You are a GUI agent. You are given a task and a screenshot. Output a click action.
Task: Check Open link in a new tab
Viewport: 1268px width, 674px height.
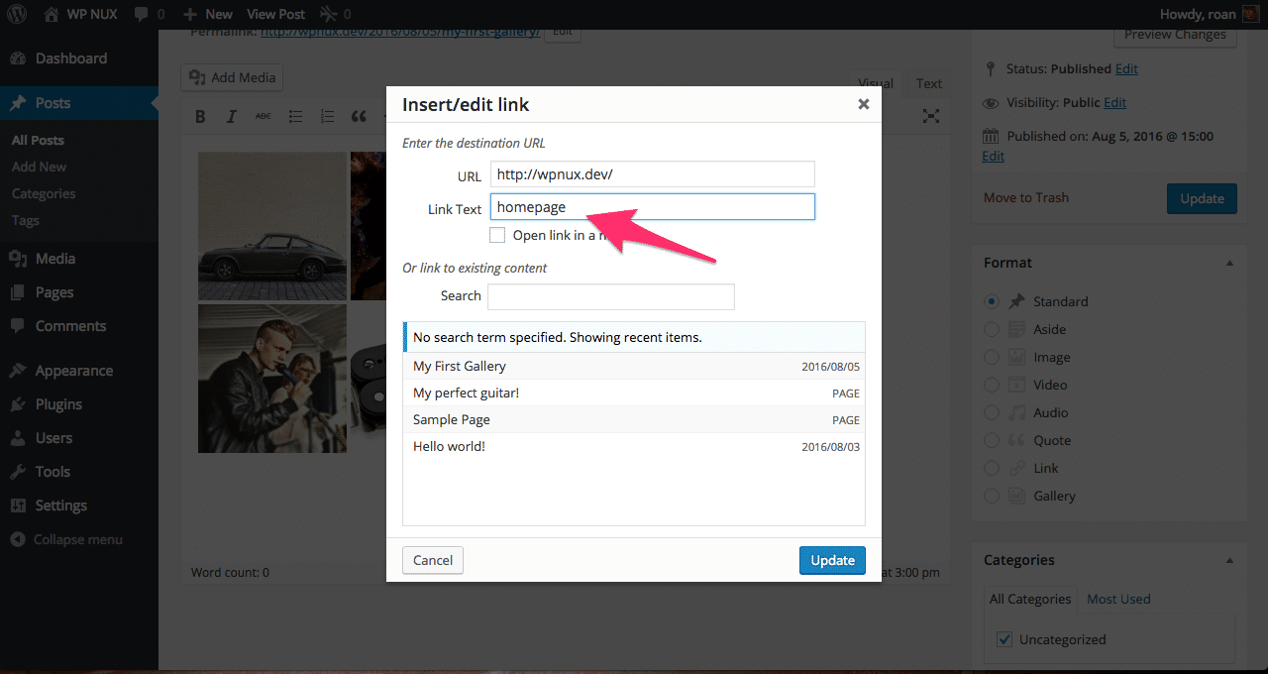[497, 235]
